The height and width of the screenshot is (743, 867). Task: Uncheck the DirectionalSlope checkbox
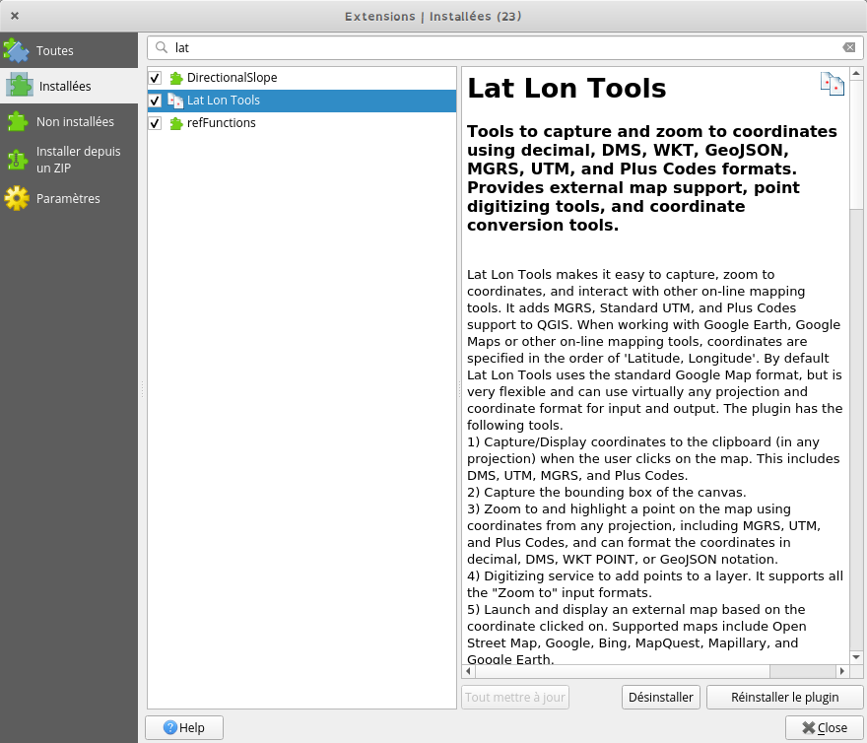(x=154, y=77)
